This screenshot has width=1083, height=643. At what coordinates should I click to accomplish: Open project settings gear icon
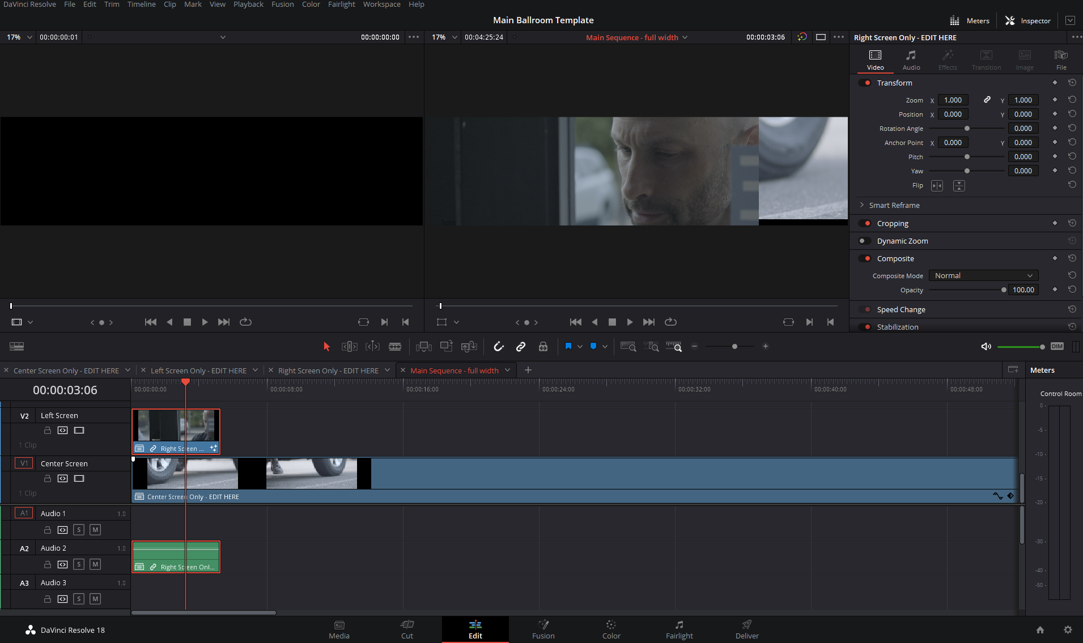coord(1068,630)
